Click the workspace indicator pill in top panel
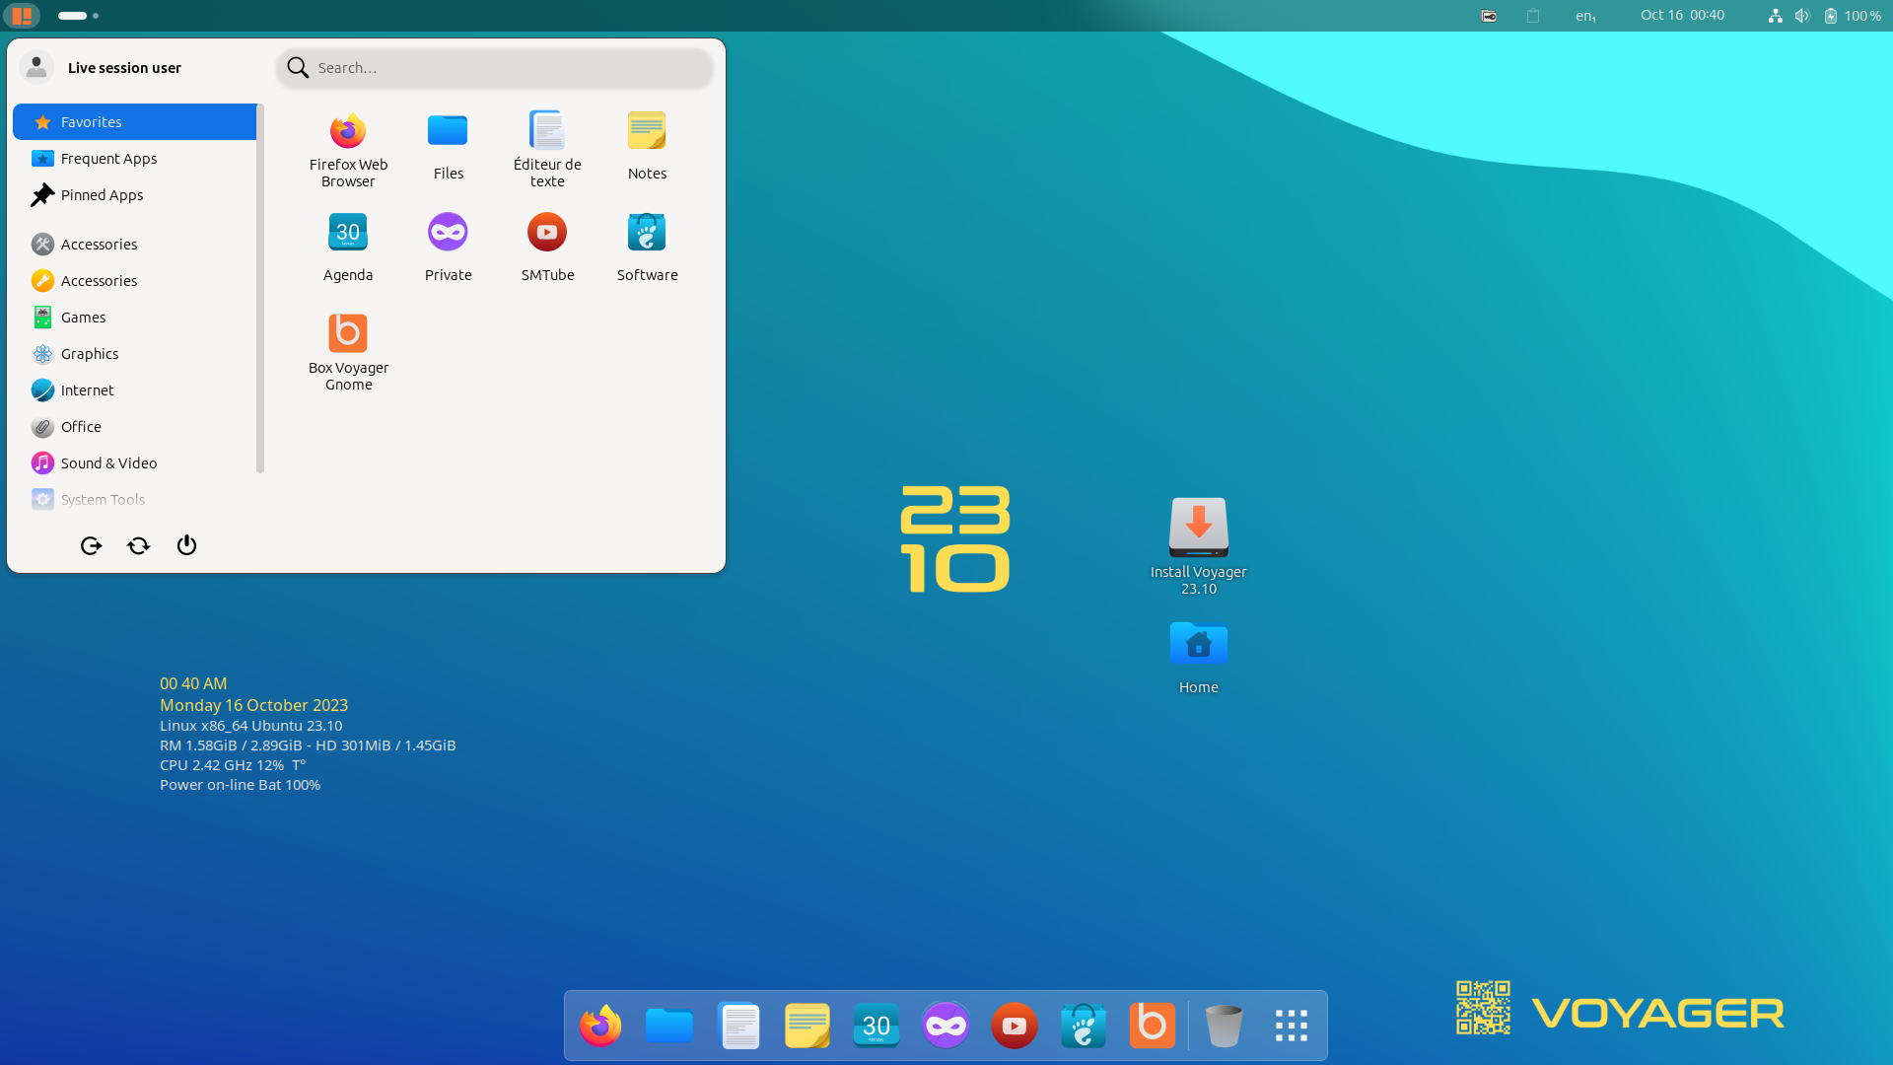The width and height of the screenshot is (1893, 1065). [72, 16]
